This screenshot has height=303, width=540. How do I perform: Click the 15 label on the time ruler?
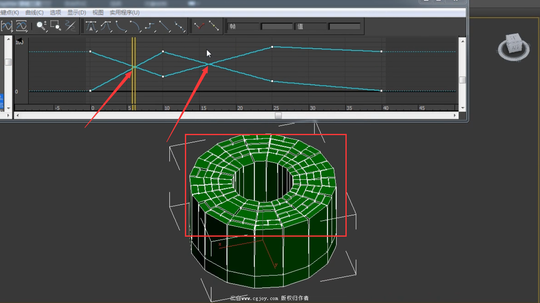click(203, 108)
